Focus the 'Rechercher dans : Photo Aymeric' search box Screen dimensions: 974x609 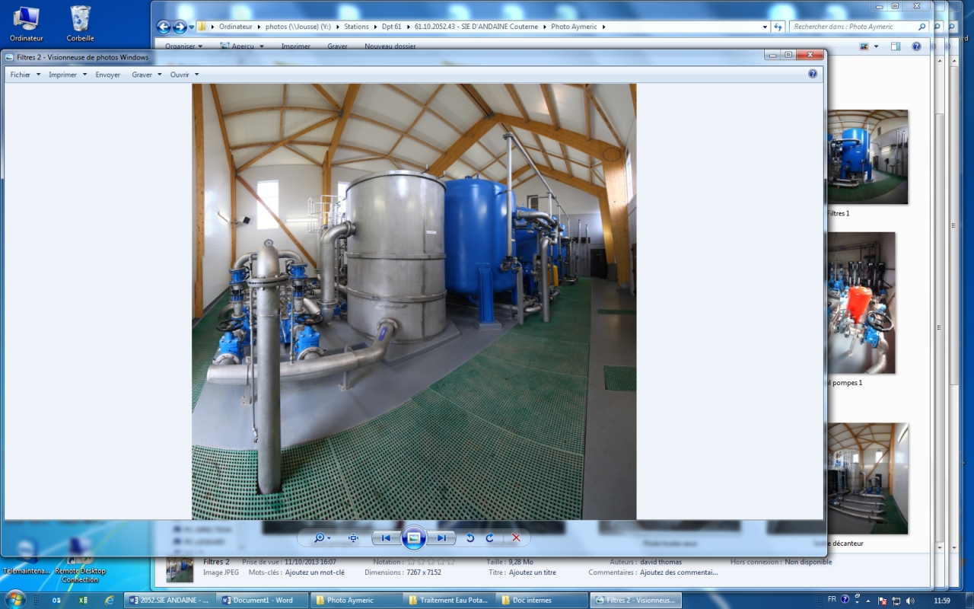point(858,27)
